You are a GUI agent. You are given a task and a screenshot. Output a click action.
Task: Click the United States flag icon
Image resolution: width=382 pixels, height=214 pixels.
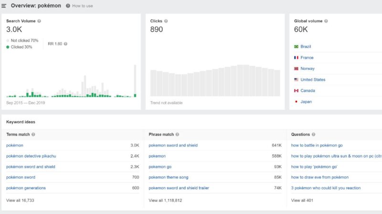pos(296,79)
